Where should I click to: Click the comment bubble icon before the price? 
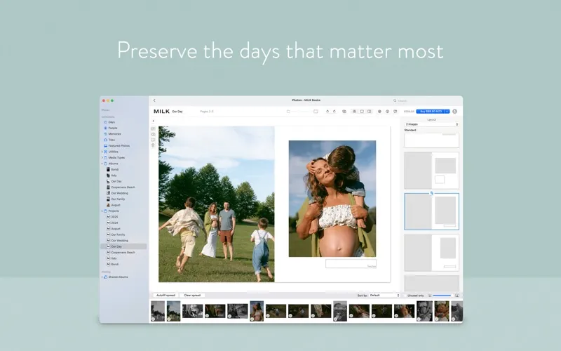click(396, 112)
